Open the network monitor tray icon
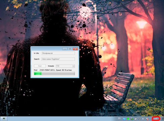This screenshot has width=164, height=121. pyautogui.click(x=139, y=119)
